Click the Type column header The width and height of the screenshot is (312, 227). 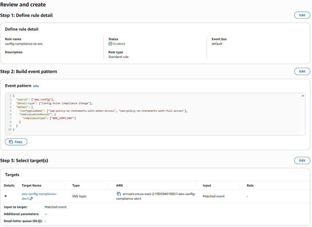pos(76,185)
